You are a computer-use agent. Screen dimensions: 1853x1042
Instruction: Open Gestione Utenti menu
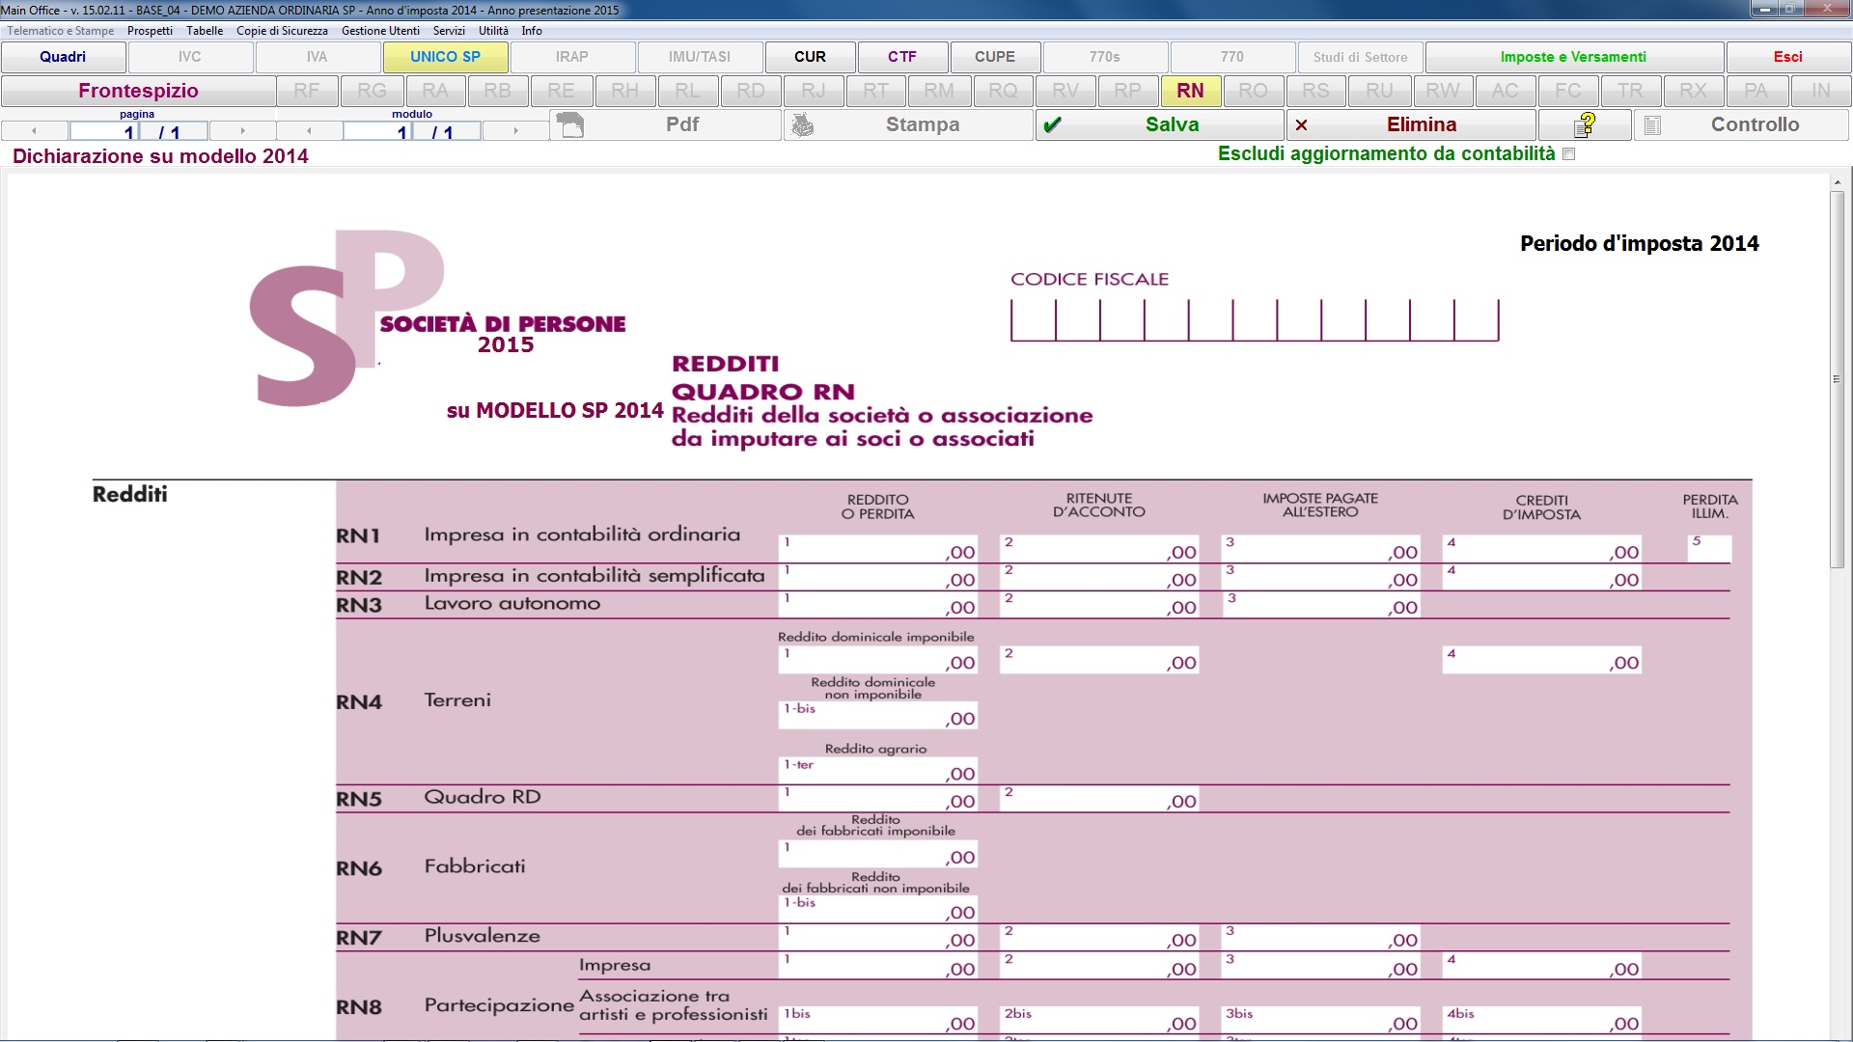click(x=380, y=31)
